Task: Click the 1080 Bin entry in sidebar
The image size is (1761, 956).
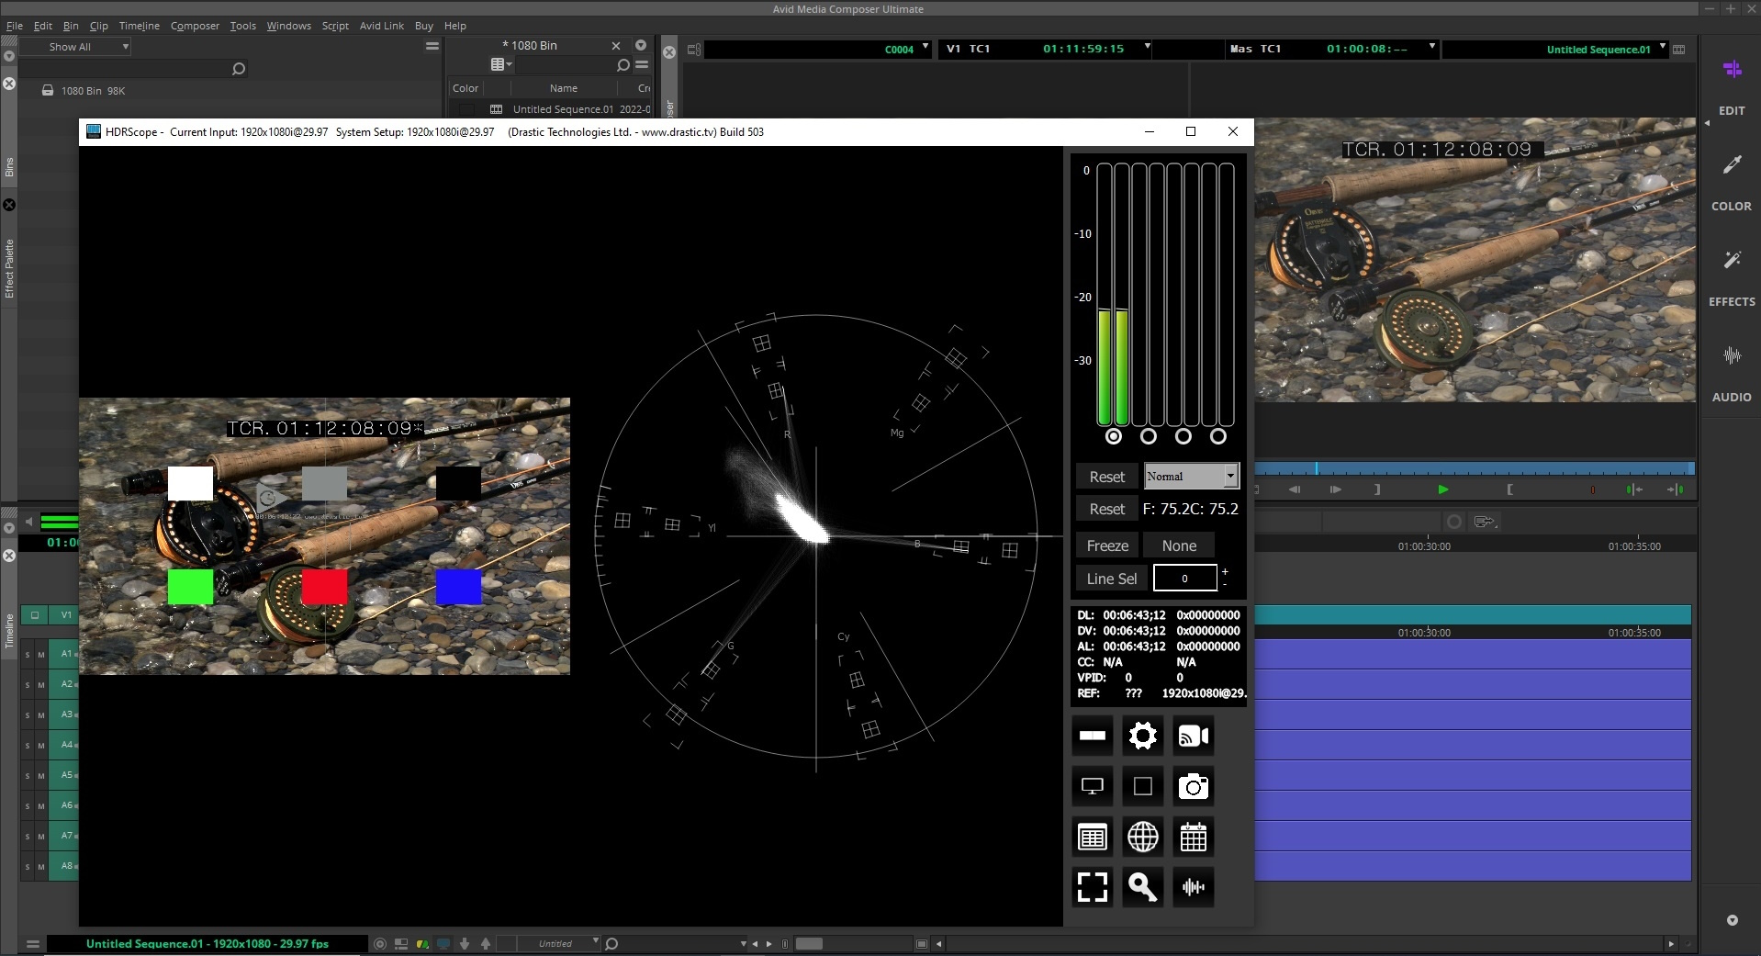Action: (x=92, y=91)
